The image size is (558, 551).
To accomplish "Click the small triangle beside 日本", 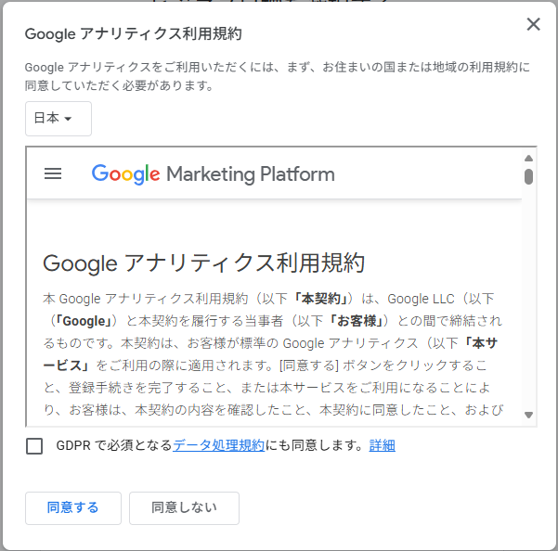I will (x=68, y=119).
